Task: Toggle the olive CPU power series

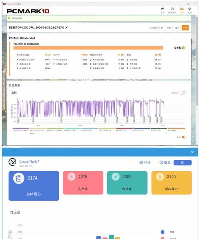Action: (x=107, y=130)
